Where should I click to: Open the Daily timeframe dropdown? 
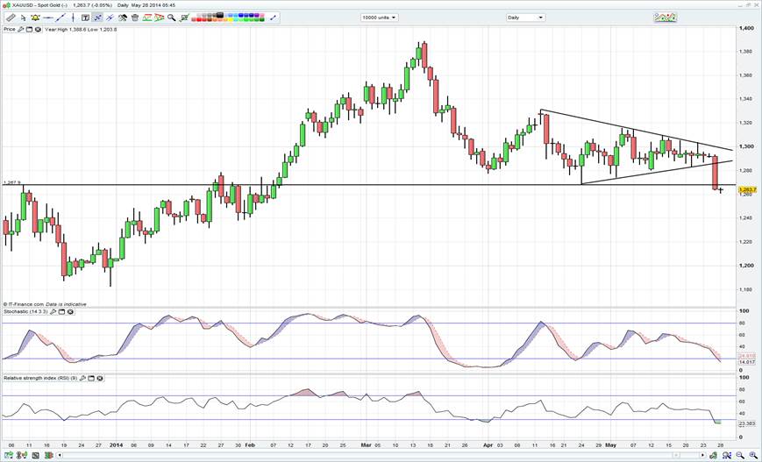[x=525, y=18]
